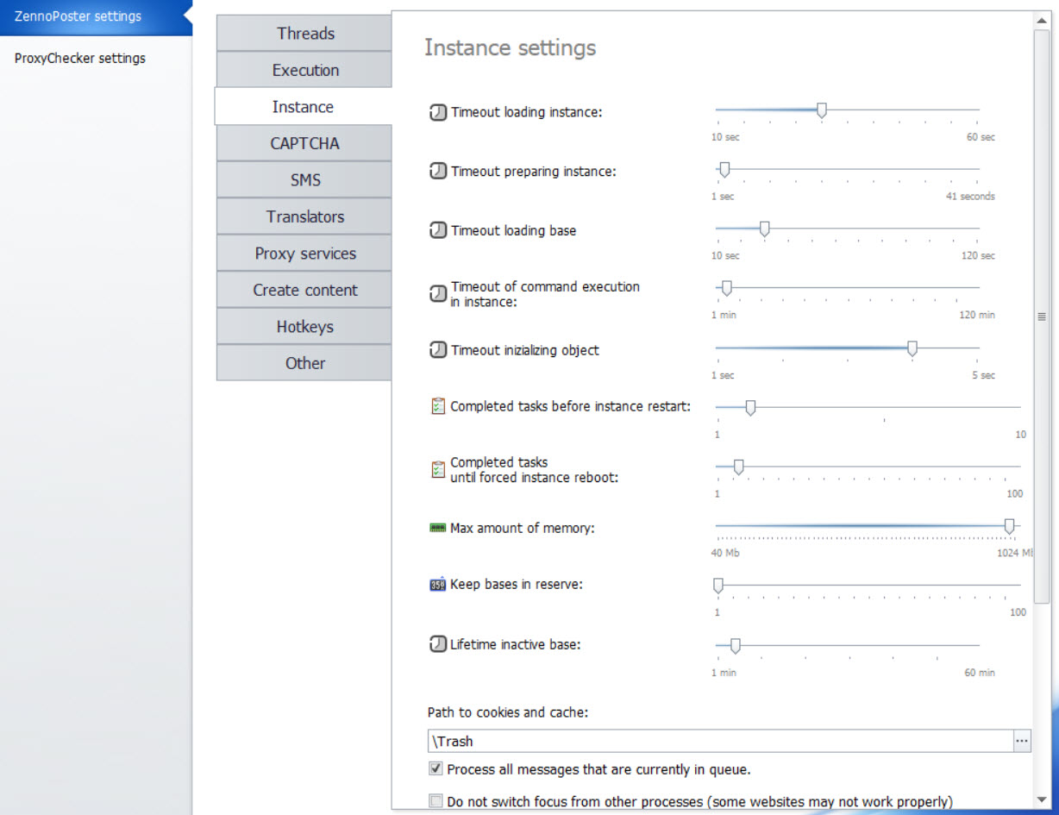Go to the Translators tab
The width and height of the screenshot is (1059, 815).
[304, 216]
